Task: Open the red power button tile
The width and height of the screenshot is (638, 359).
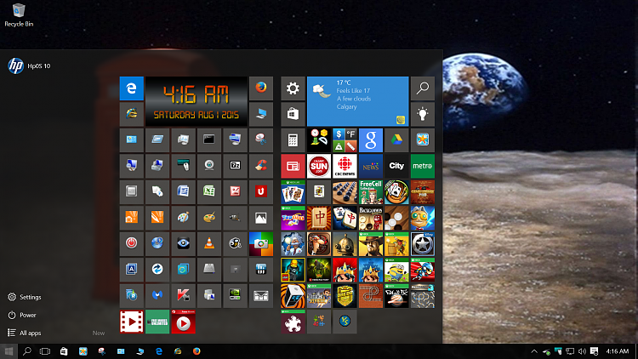Action: pyautogui.click(x=131, y=243)
